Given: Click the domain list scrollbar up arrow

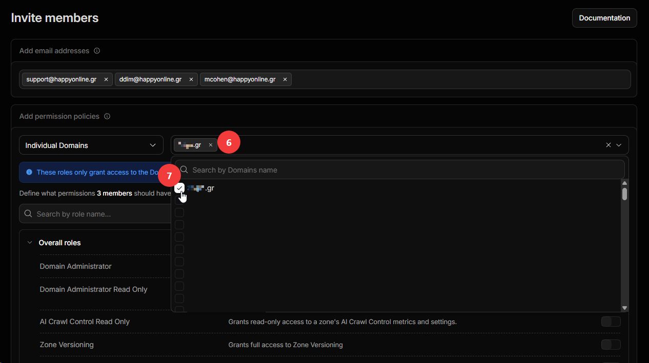Looking at the screenshot, I should tap(624, 183).
